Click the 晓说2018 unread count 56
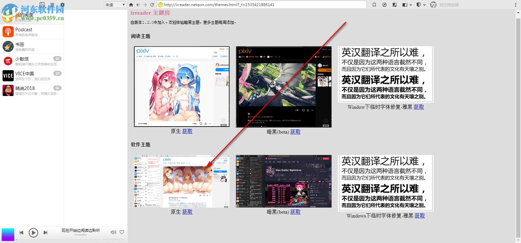 57,88
